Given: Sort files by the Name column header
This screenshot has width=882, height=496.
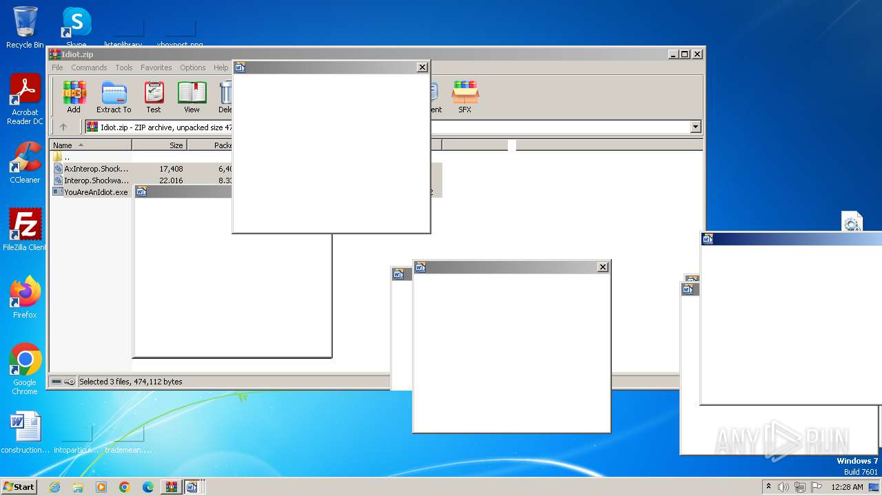Looking at the screenshot, I should (90, 145).
